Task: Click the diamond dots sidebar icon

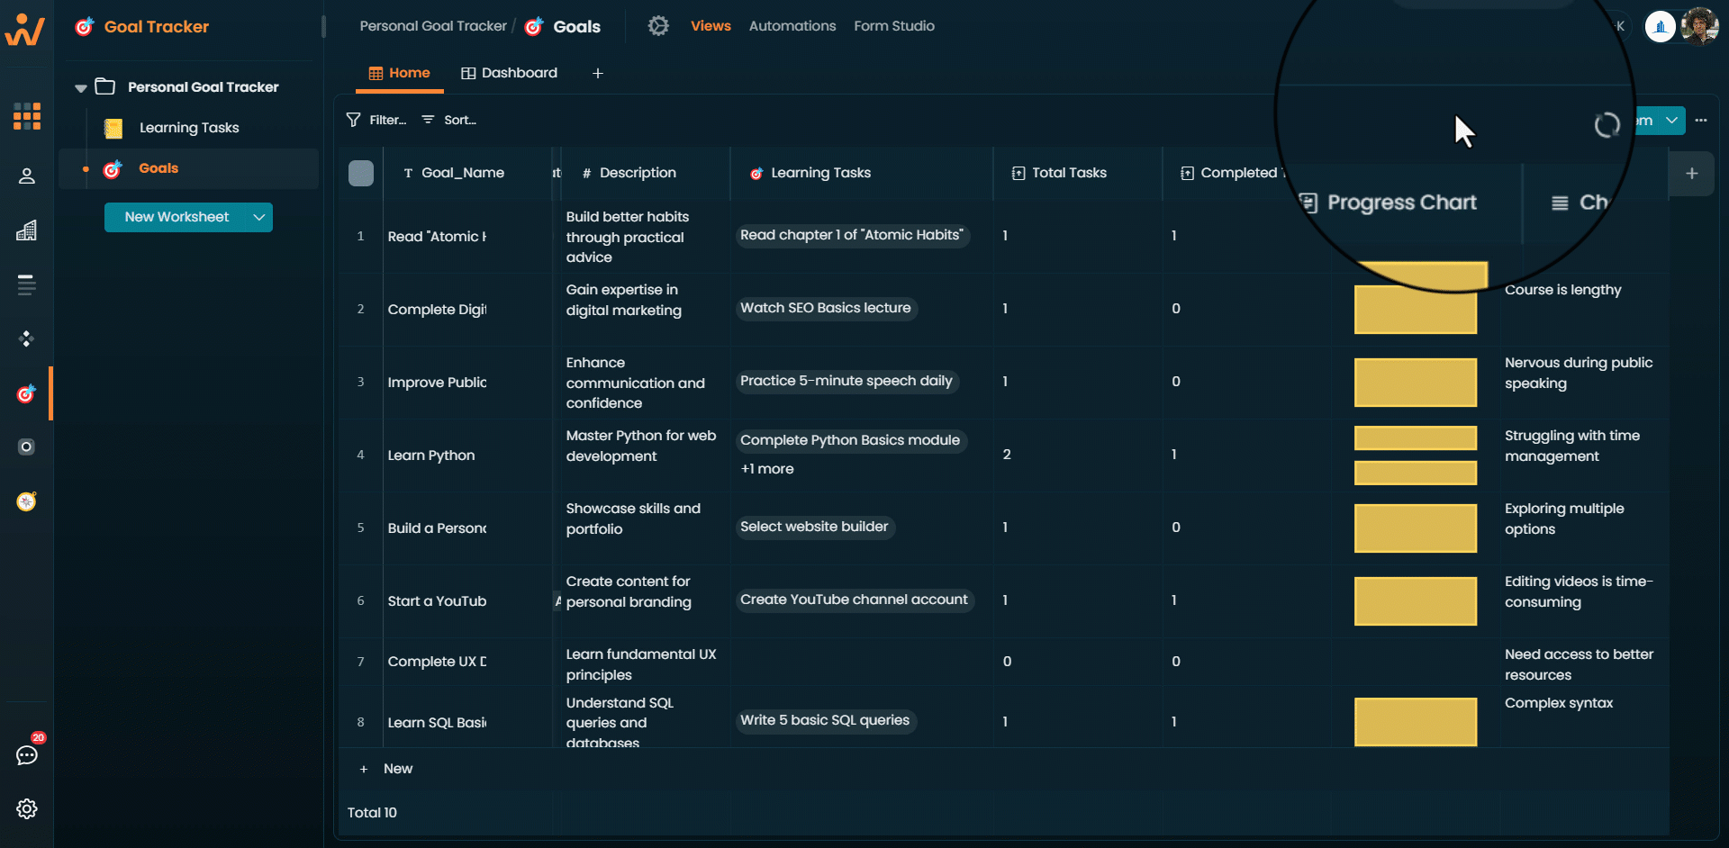Action: 27,338
